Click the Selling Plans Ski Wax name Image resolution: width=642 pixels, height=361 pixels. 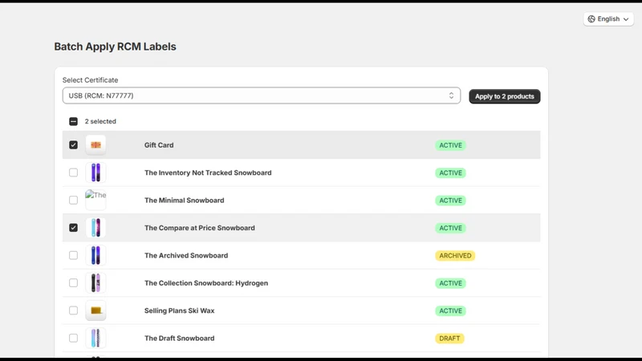tap(179, 310)
